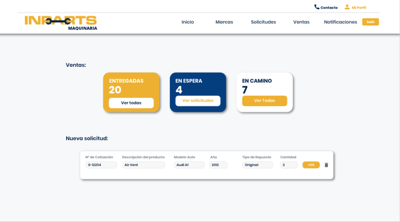Click the user profile icon
This screenshot has height=222, width=400.
click(x=347, y=7)
